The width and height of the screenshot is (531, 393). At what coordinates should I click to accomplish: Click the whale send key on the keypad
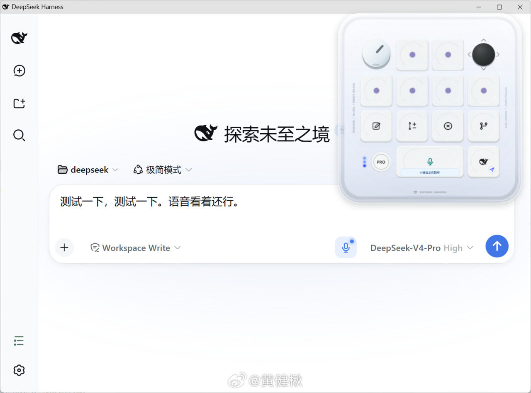coord(484,162)
